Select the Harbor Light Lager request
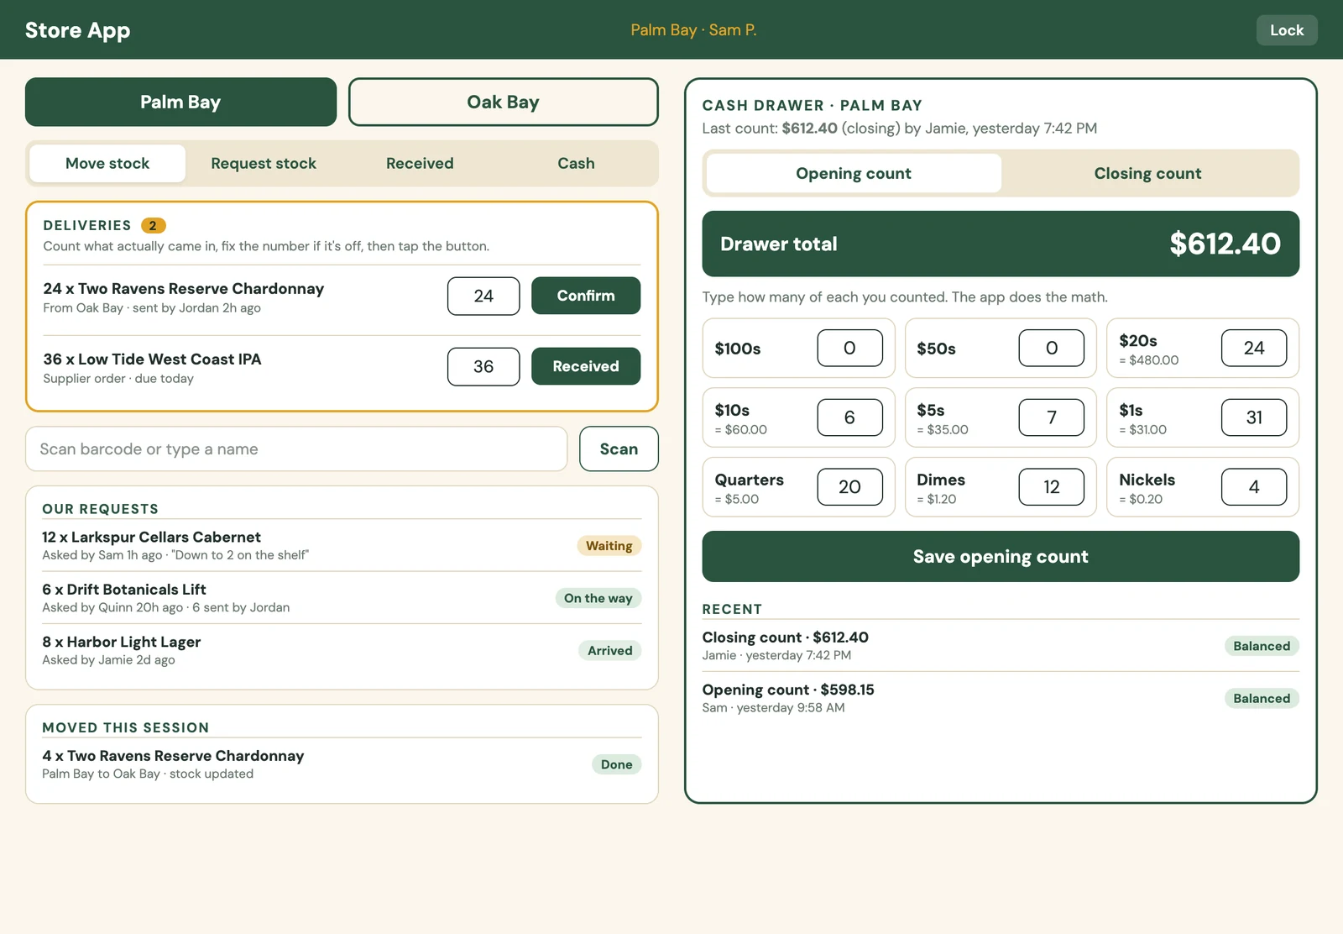The height and width of the screenshot is (934, 1343). pos(342,650)
